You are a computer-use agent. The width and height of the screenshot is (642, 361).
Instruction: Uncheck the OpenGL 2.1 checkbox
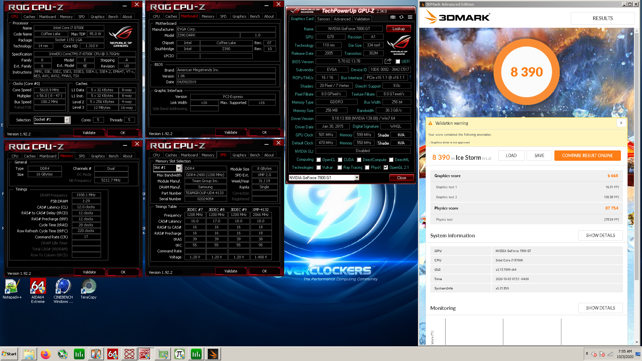[x=386, y=167]
